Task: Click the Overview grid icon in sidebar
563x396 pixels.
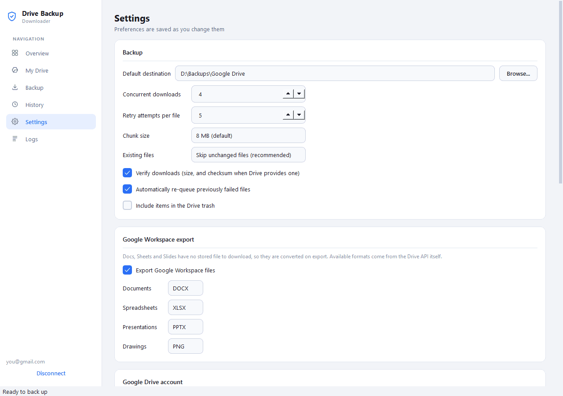Action: [x=15, y=53]
